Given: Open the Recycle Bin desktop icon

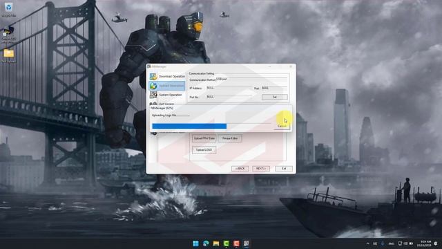Looking at the screenshot, I should [8, 9].
